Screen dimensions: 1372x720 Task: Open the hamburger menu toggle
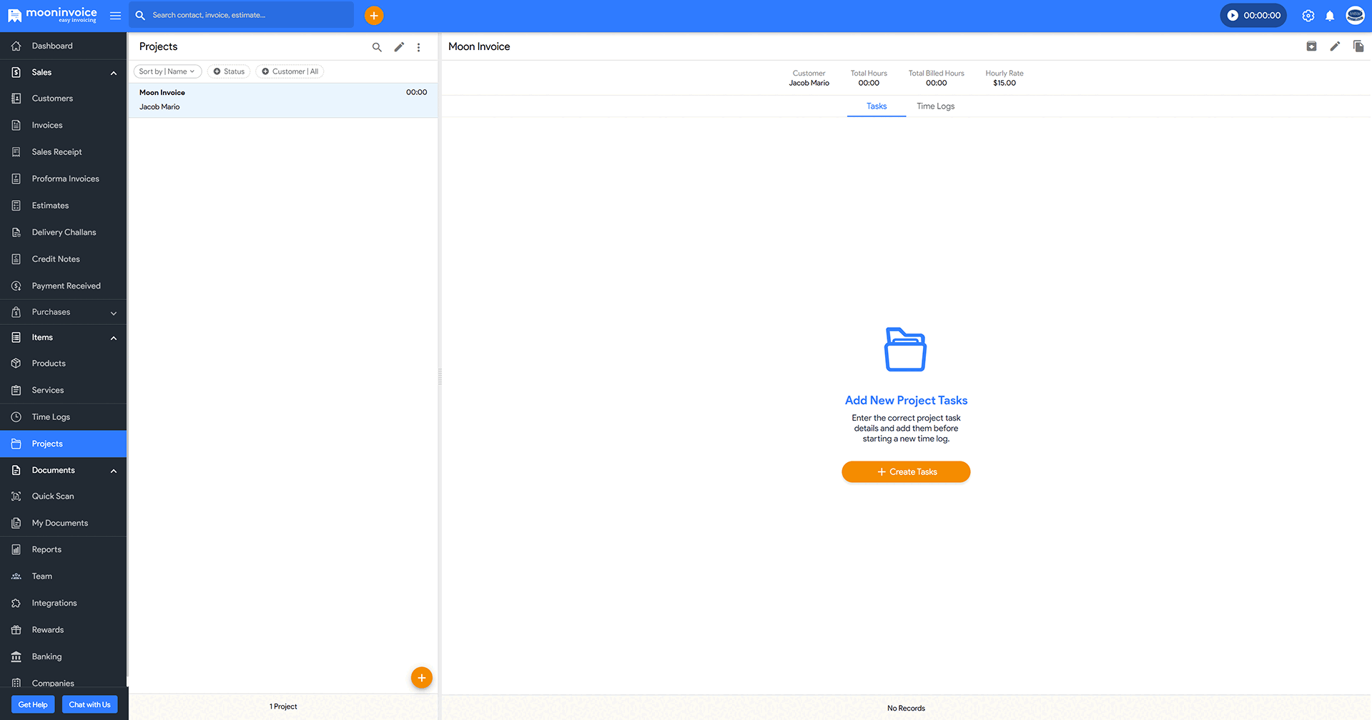[115, 15]
